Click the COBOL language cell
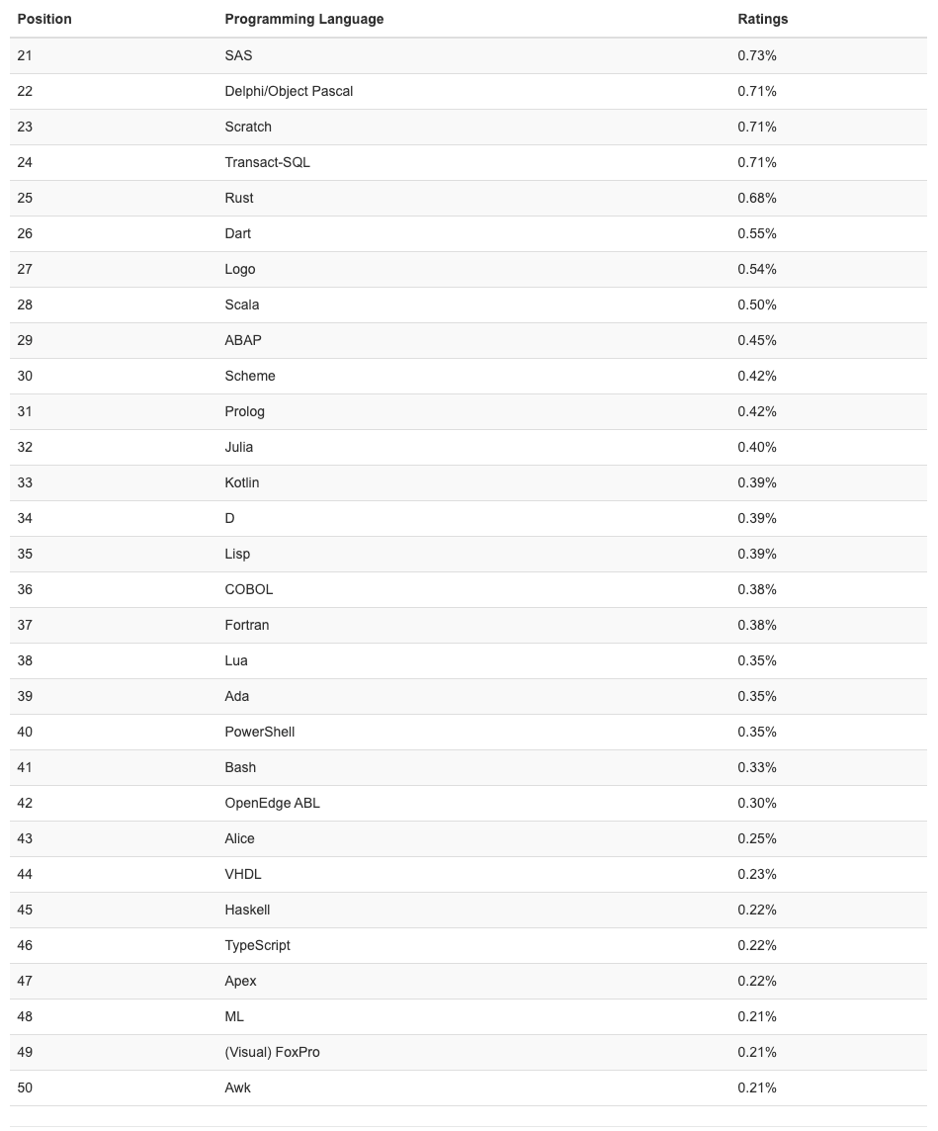 pos(248,589)
